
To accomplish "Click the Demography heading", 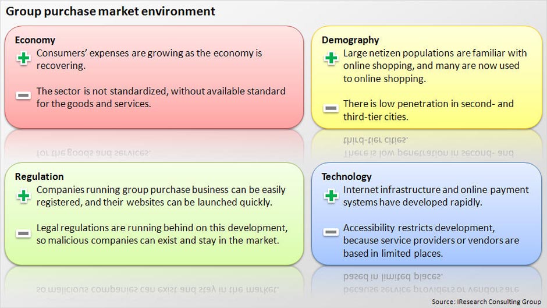I will tap(350, 40).
